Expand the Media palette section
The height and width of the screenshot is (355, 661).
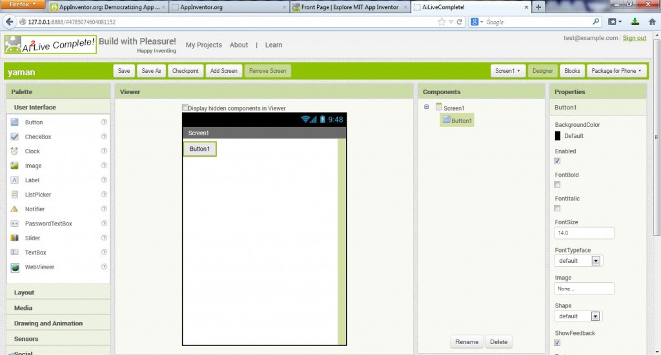coord(59,308)
